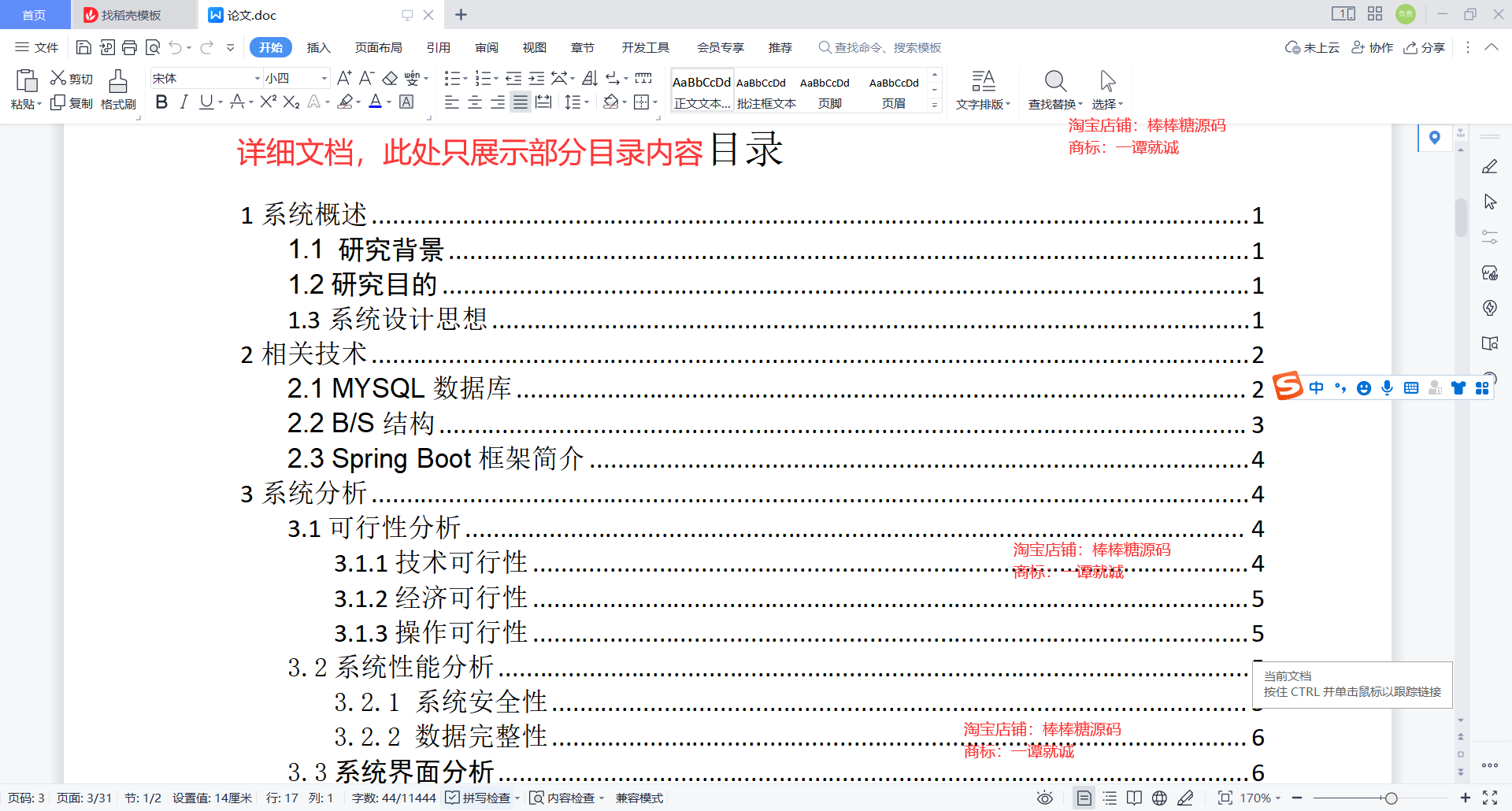
Task: Click the search commands box (查找命令)
Action: click(880, 47)
